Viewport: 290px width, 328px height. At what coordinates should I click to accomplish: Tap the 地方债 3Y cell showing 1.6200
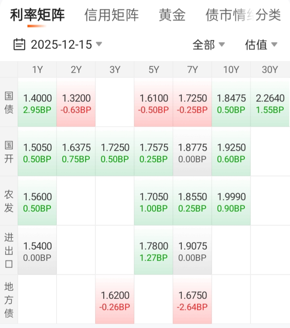coord(115,299)
